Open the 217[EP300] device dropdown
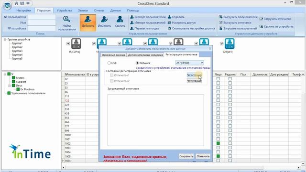306x172 pixels. pyautogui.click(x=189, y=63)
